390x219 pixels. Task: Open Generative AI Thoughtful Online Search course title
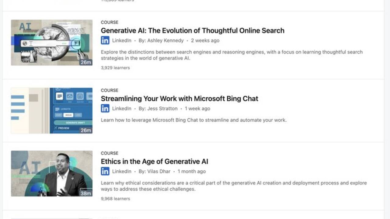click(x=193, y=30)
